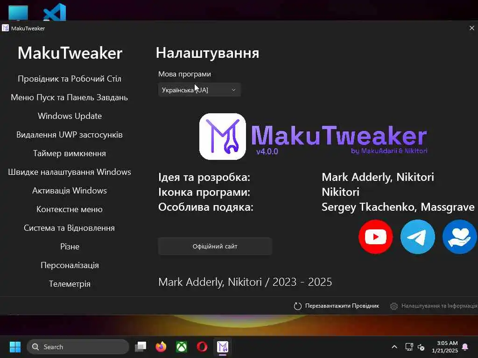Click the Ідея та розробка label

tap(204, 177)
